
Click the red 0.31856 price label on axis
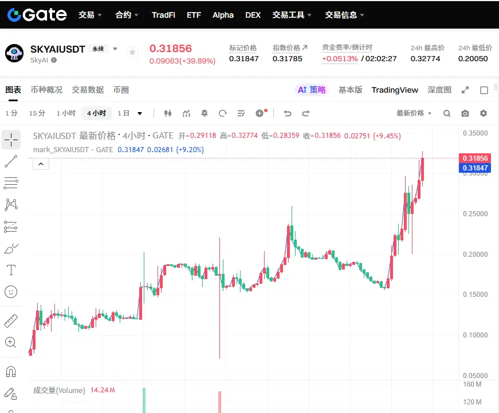[475, 158]
